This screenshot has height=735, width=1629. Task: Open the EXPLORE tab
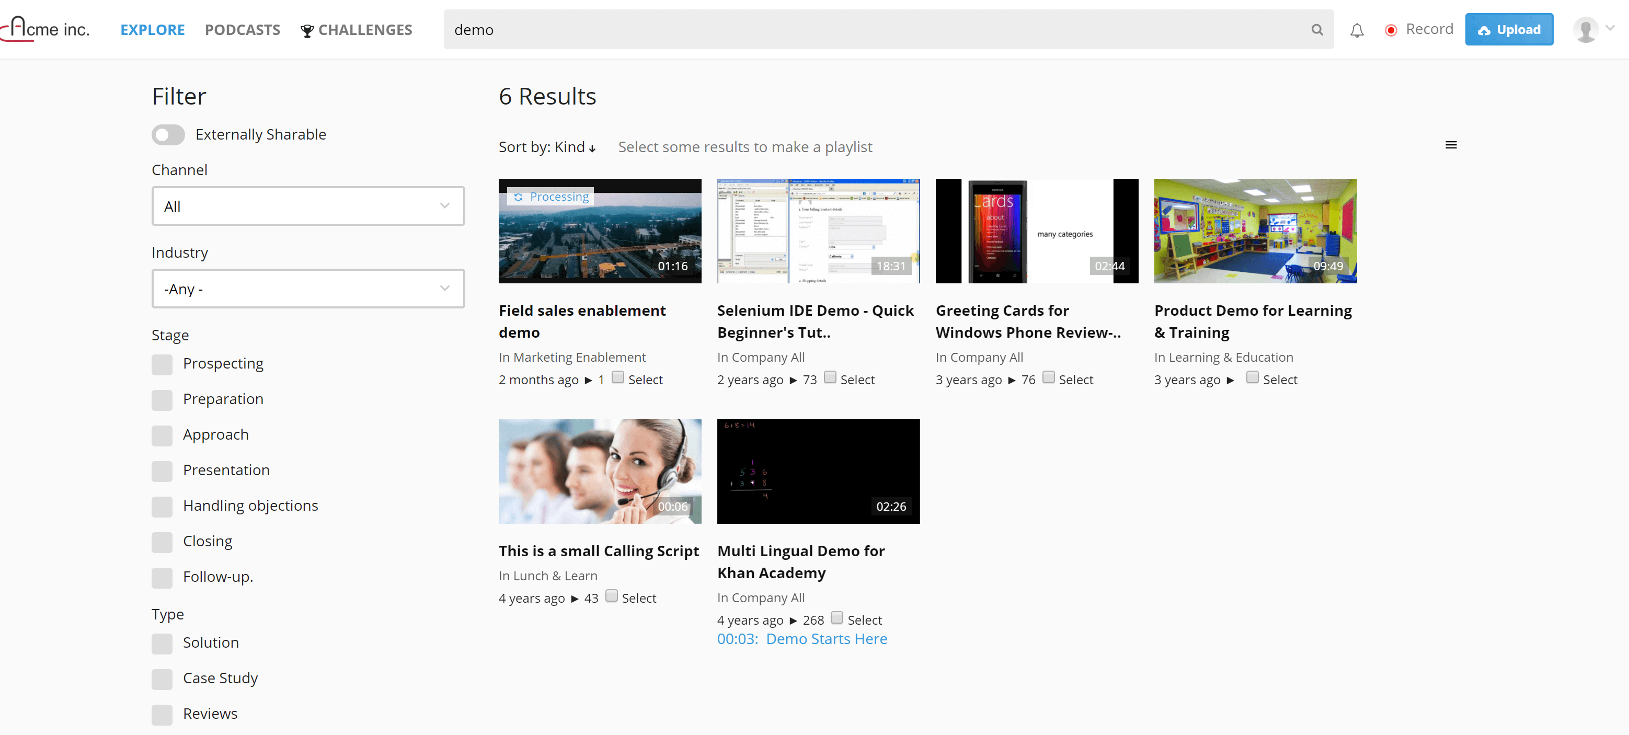153,29
